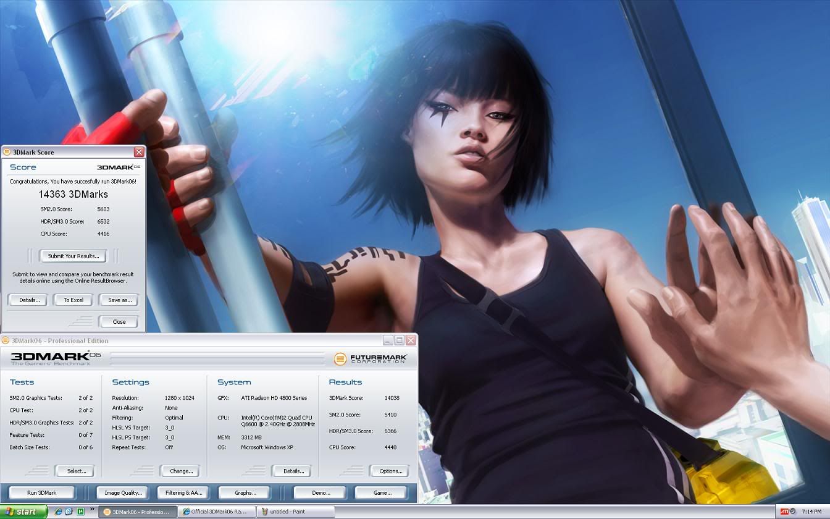This screenshot has width=830, height=519.
Task: Click the Tests section heading
Action: click(x=22, y=382)
